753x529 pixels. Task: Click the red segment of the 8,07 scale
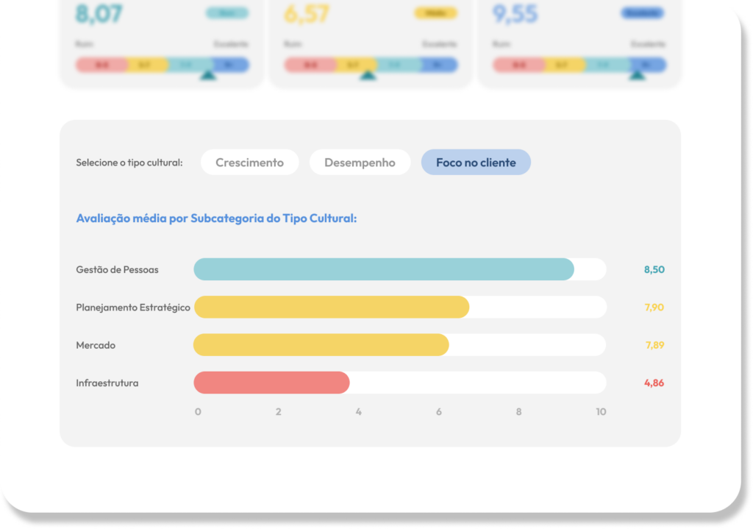(101, 65)
